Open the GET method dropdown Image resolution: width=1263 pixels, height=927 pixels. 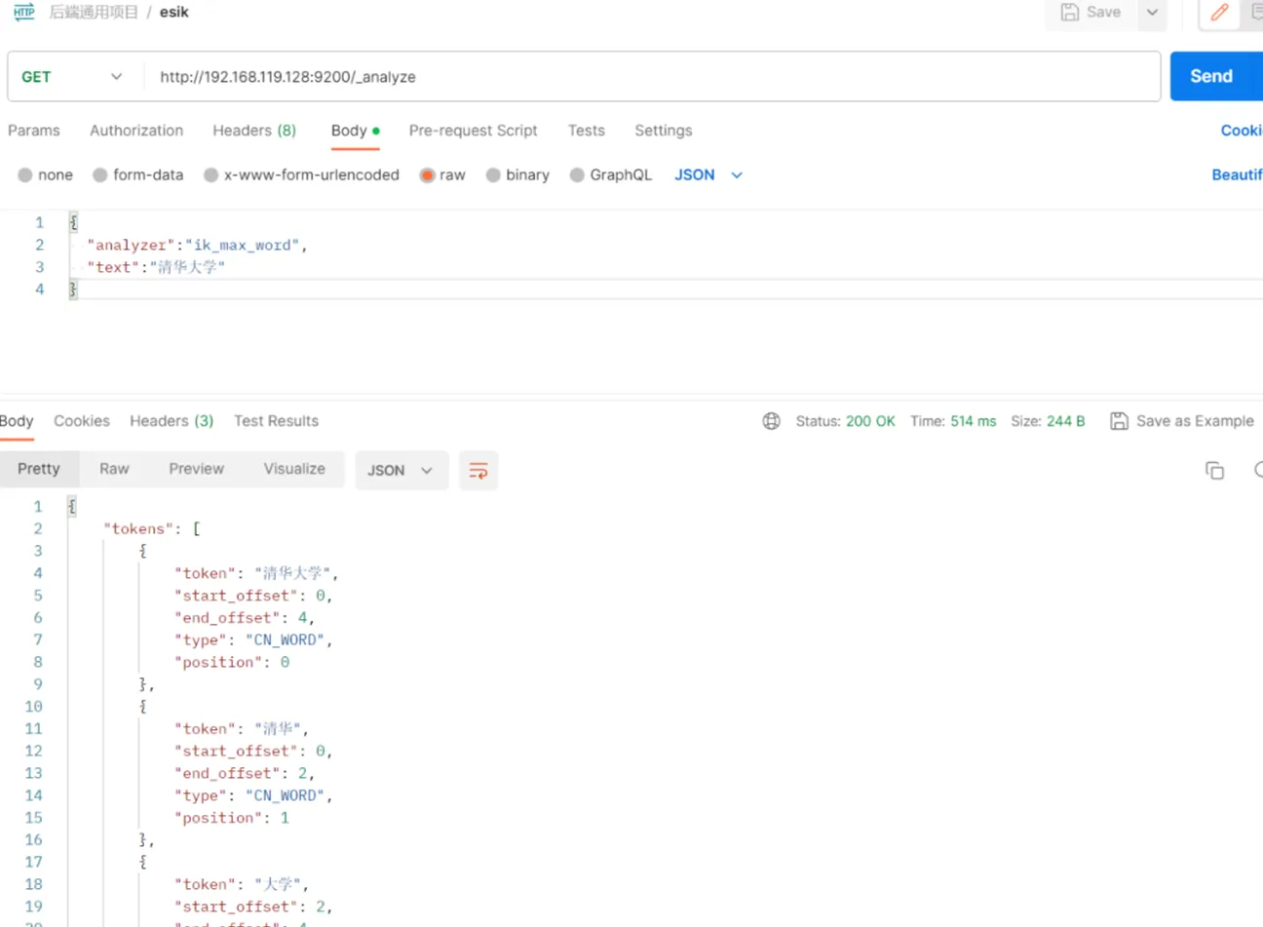(x=72, y=77)
